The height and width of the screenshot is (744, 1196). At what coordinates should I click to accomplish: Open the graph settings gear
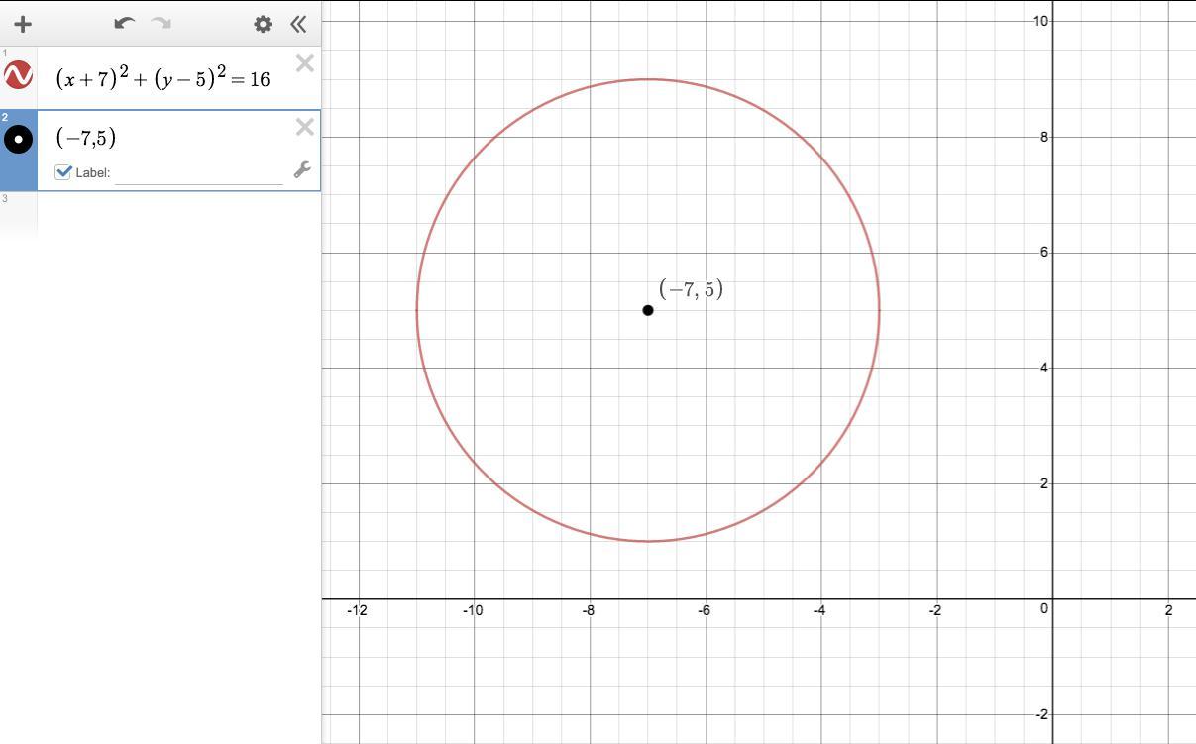(x=263, y=24)
